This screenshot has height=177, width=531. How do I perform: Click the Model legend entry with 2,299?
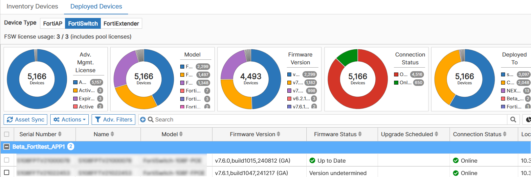(195, 67)
